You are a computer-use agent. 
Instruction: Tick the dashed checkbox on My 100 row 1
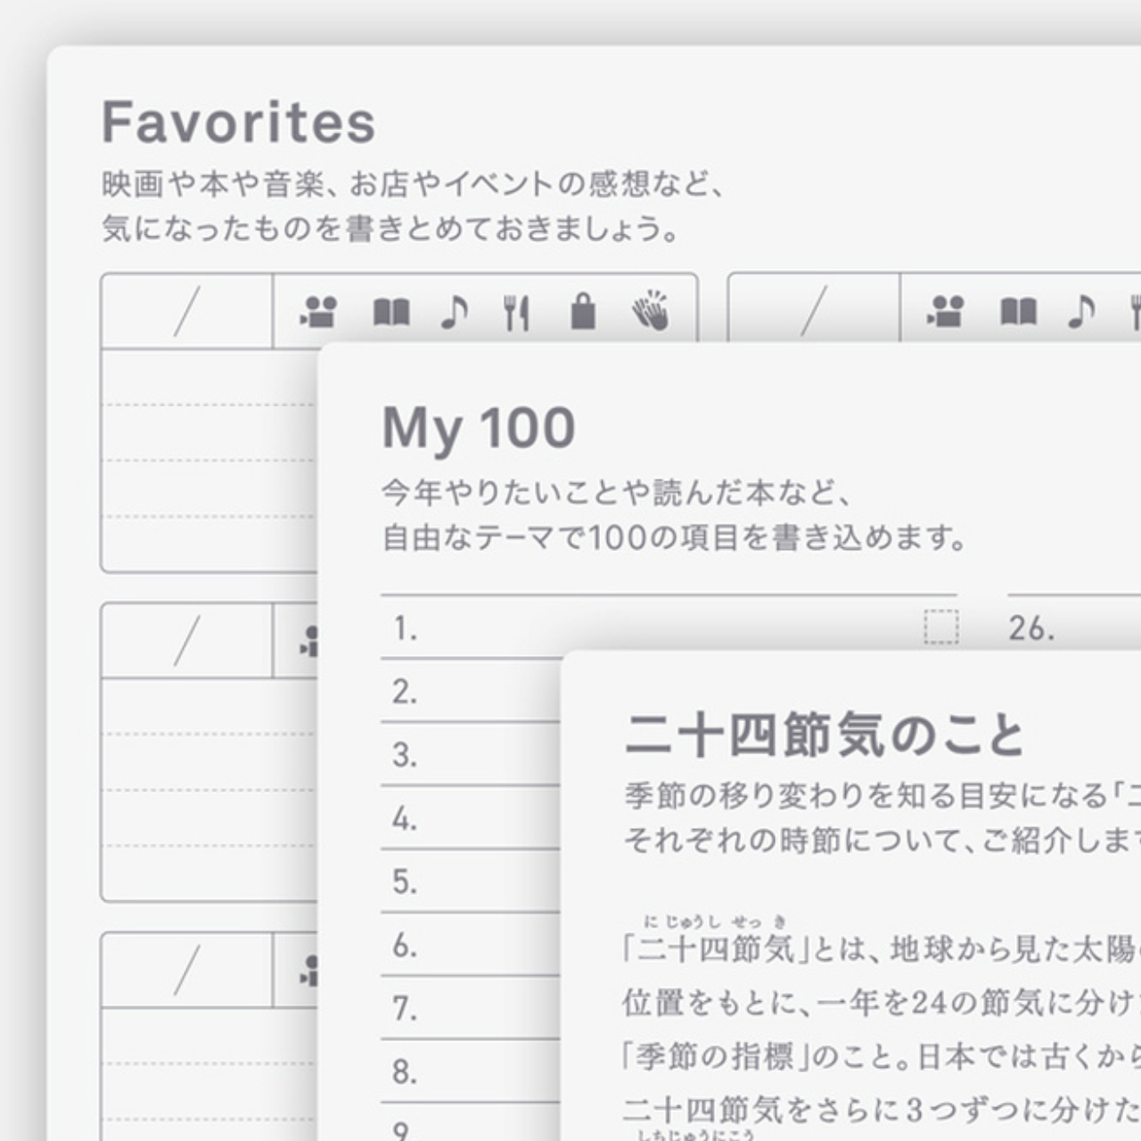941,627
